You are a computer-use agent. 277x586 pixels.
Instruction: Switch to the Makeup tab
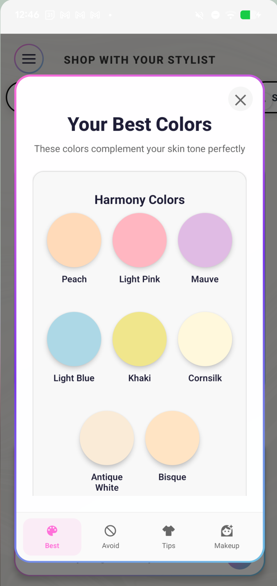coord(227,537)
